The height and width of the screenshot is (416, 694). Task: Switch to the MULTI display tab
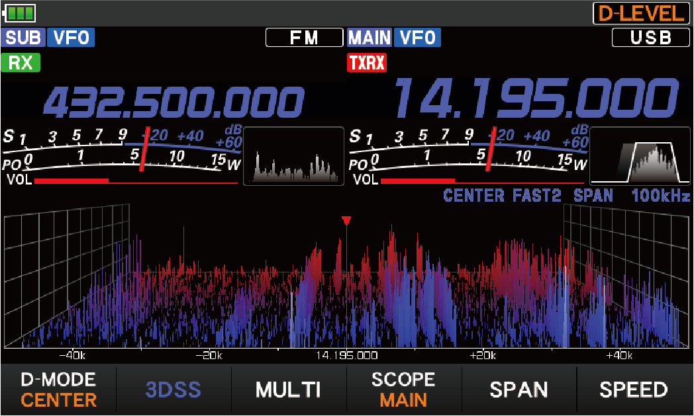point(288,390)
